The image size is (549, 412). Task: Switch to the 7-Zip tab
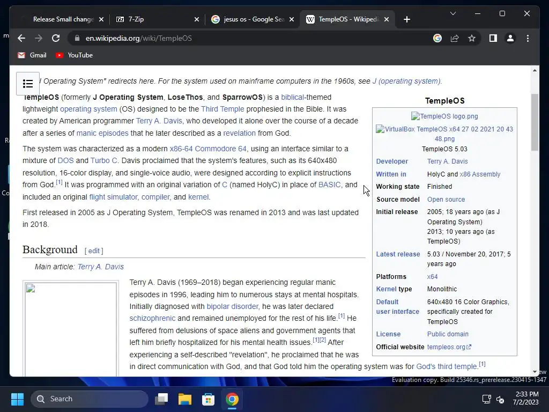(158, 19)
